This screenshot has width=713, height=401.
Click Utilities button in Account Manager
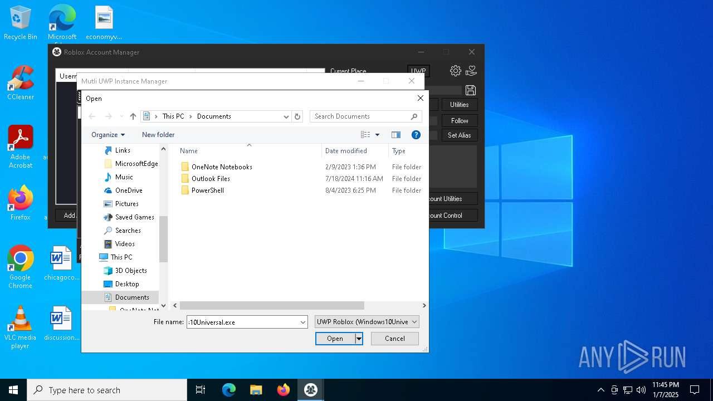(x=460, y=105)
